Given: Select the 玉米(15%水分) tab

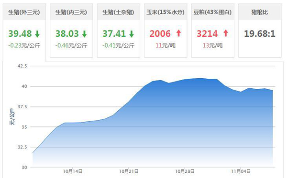Looking at the screenshot, I should pyautogui.click(x=166, y=31).
